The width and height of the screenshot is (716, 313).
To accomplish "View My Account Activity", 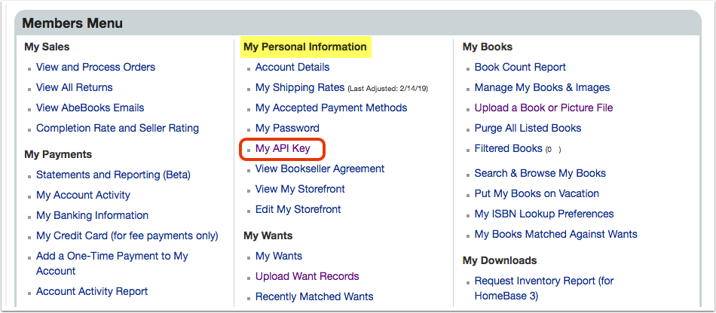I will pos(83,195).
